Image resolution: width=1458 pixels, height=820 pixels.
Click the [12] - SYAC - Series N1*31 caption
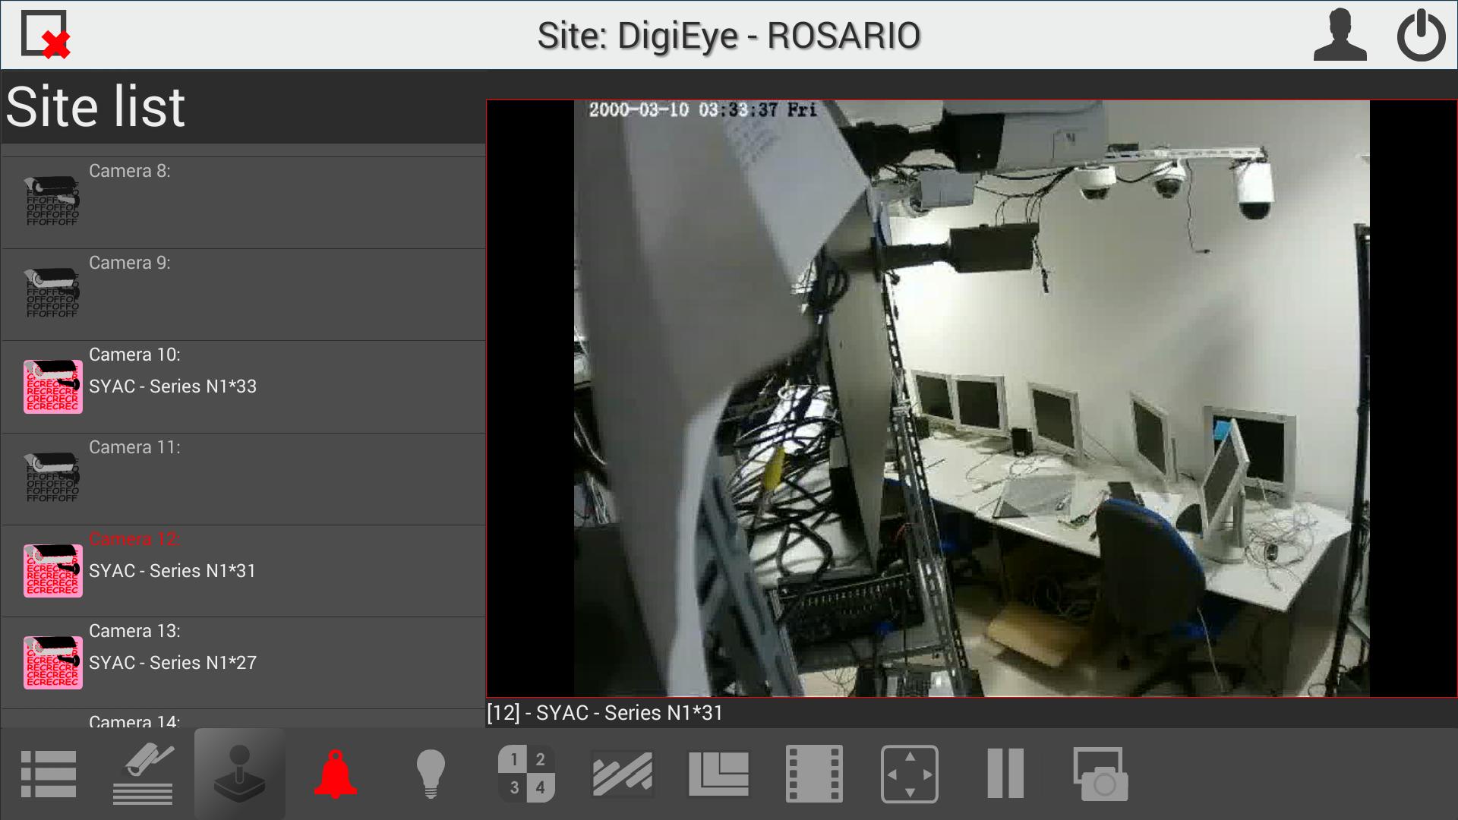tap(604, 713)
